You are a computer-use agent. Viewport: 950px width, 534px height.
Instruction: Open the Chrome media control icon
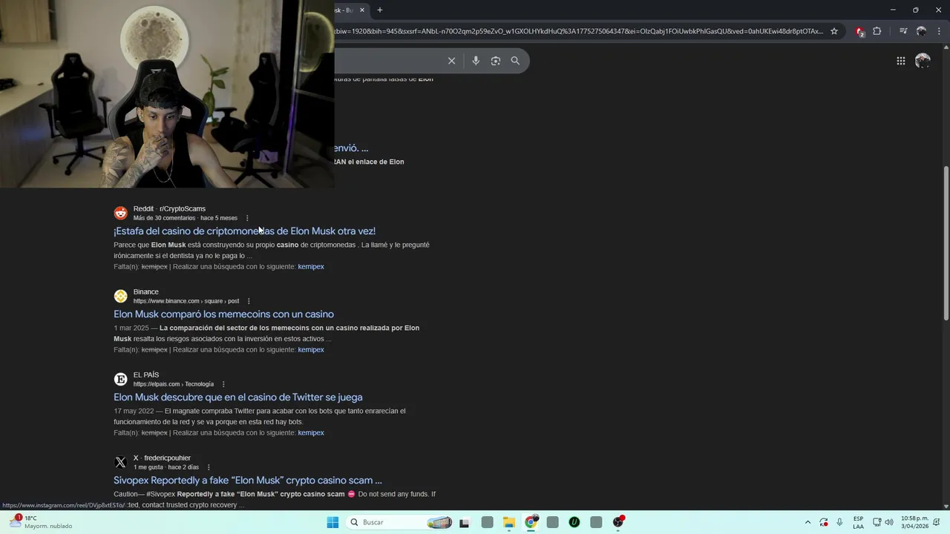(903, 31)
